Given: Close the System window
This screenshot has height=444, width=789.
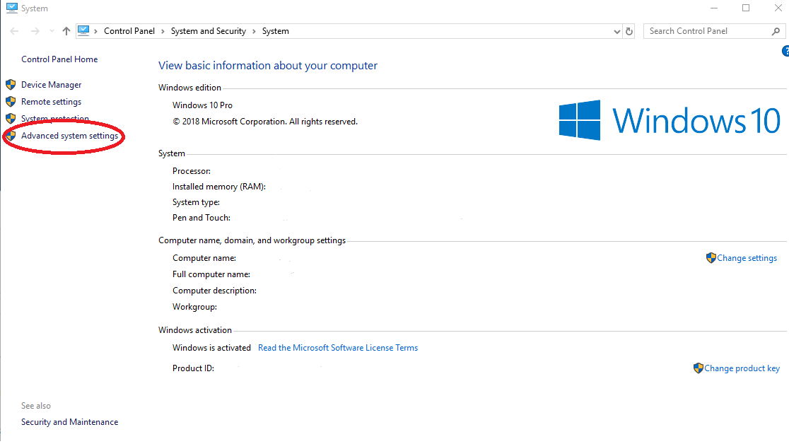Looking at the screenshot, I should pos(778,8).
